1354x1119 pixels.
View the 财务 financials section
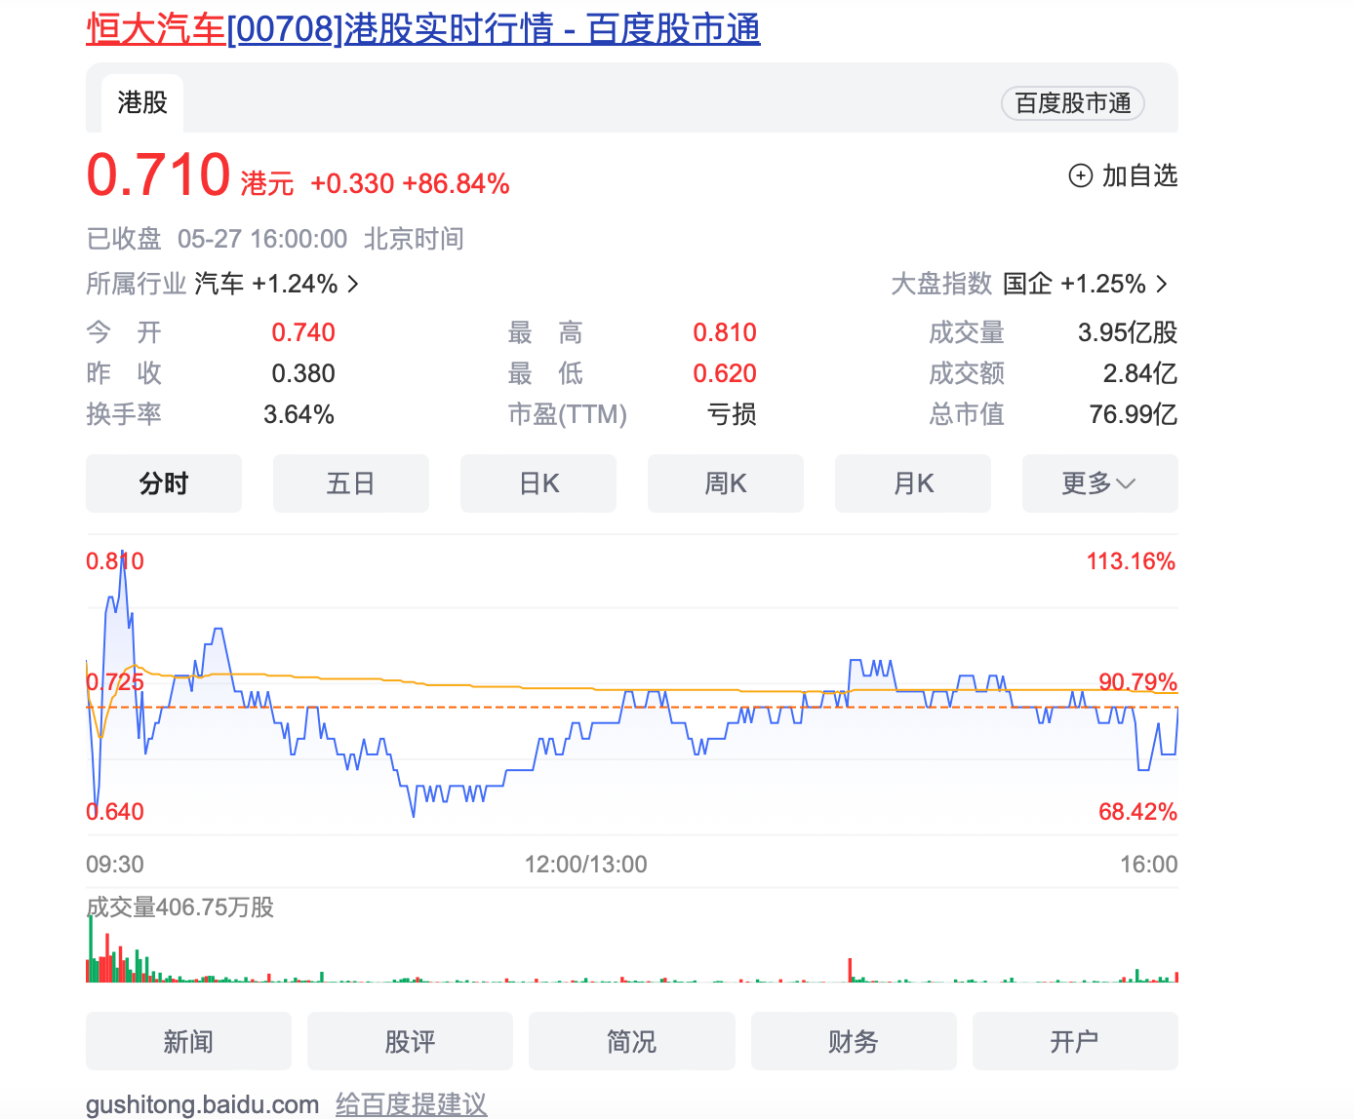click(854, 1041)
